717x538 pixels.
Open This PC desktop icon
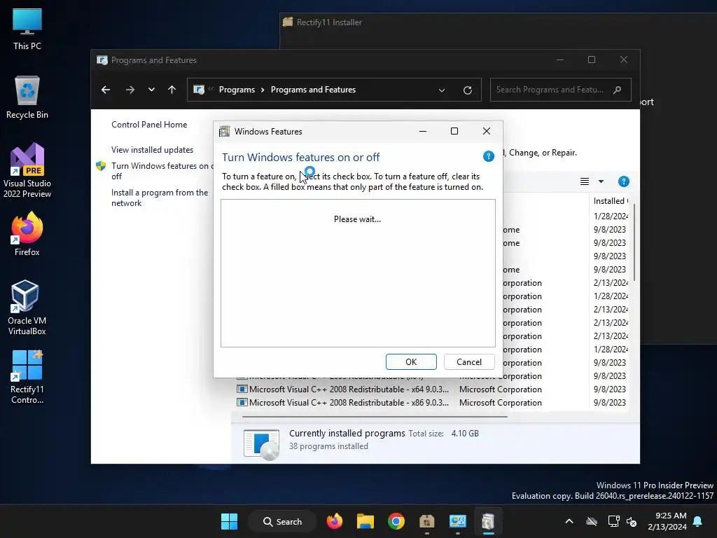[x=27, y=29]
